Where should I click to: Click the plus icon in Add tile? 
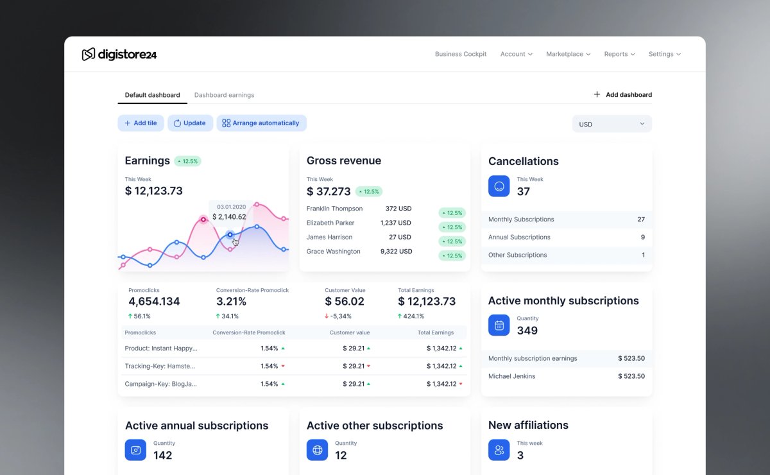[x=128, y=123]
